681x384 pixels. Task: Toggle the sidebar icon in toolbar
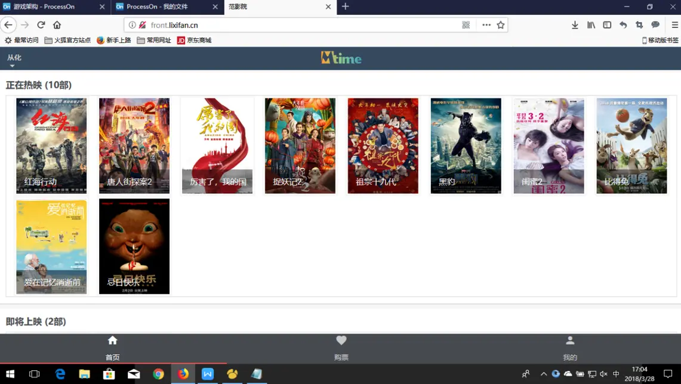[607, 24]
